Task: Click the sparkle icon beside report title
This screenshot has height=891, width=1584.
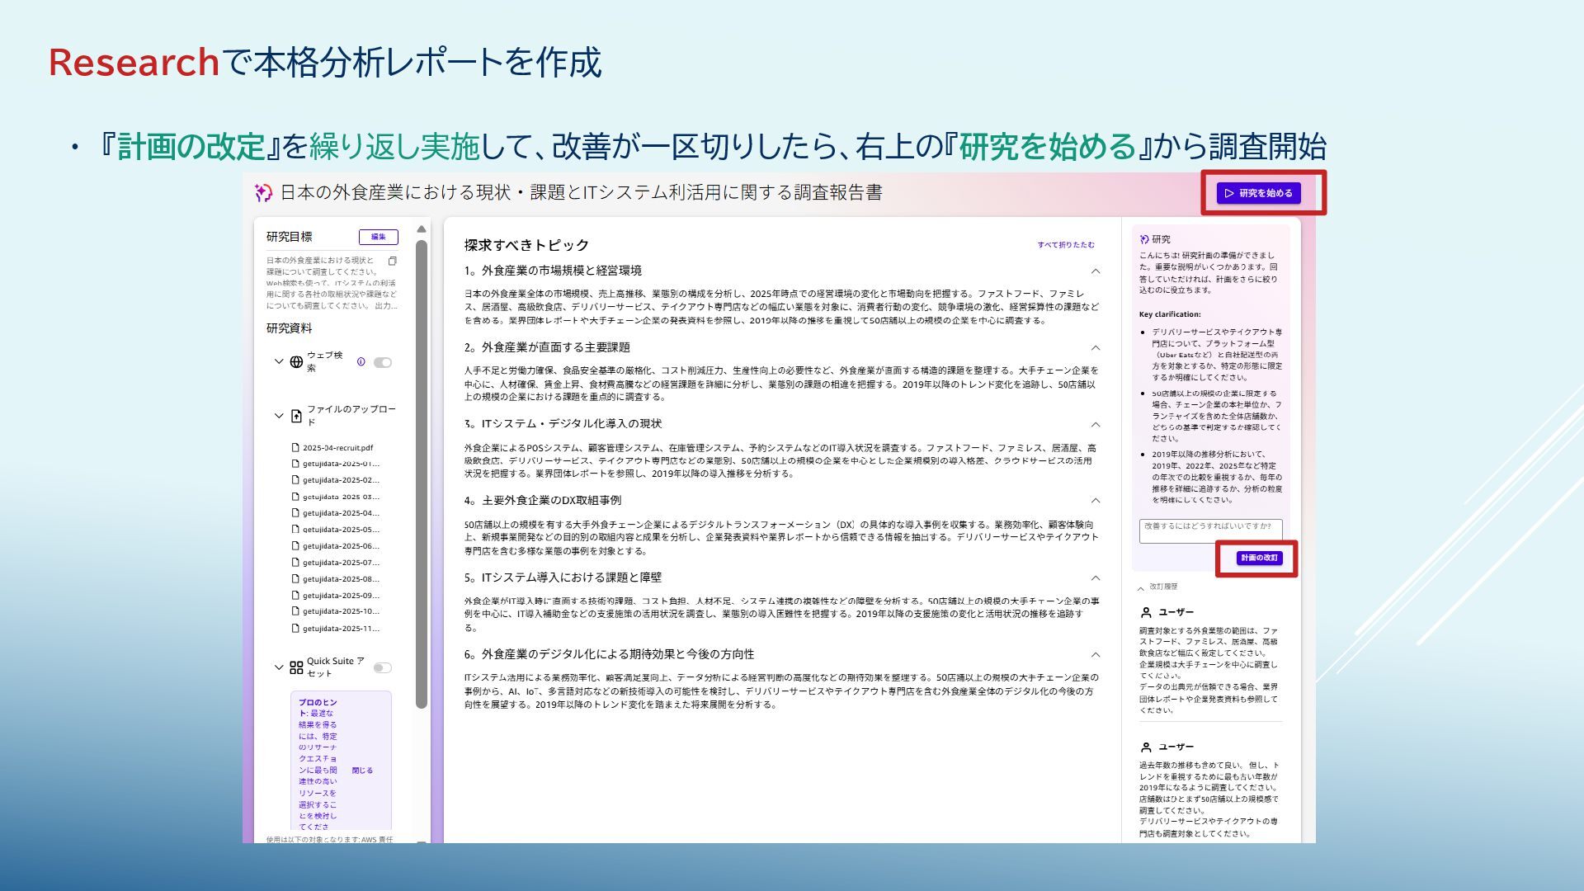Action: tap(263, 193)
